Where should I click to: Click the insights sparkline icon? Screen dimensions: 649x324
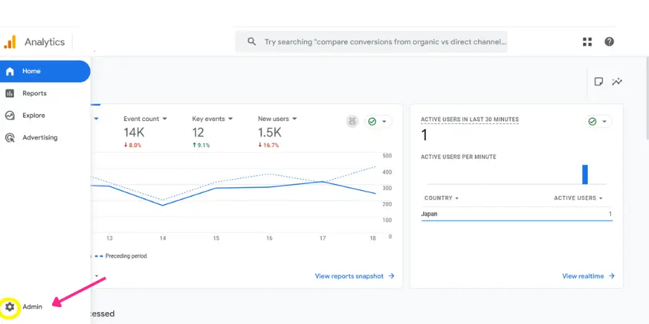click(617, 82)
